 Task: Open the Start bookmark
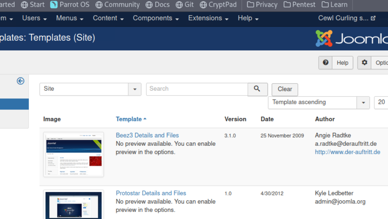[x=33, y=4]
